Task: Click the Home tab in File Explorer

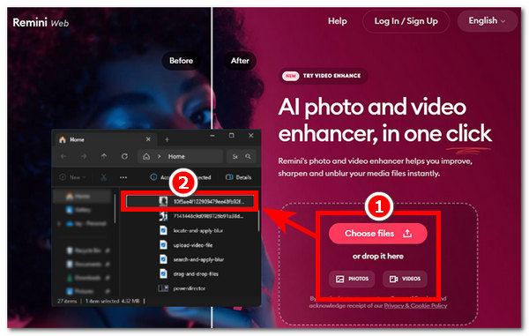Action: point(105,139)
